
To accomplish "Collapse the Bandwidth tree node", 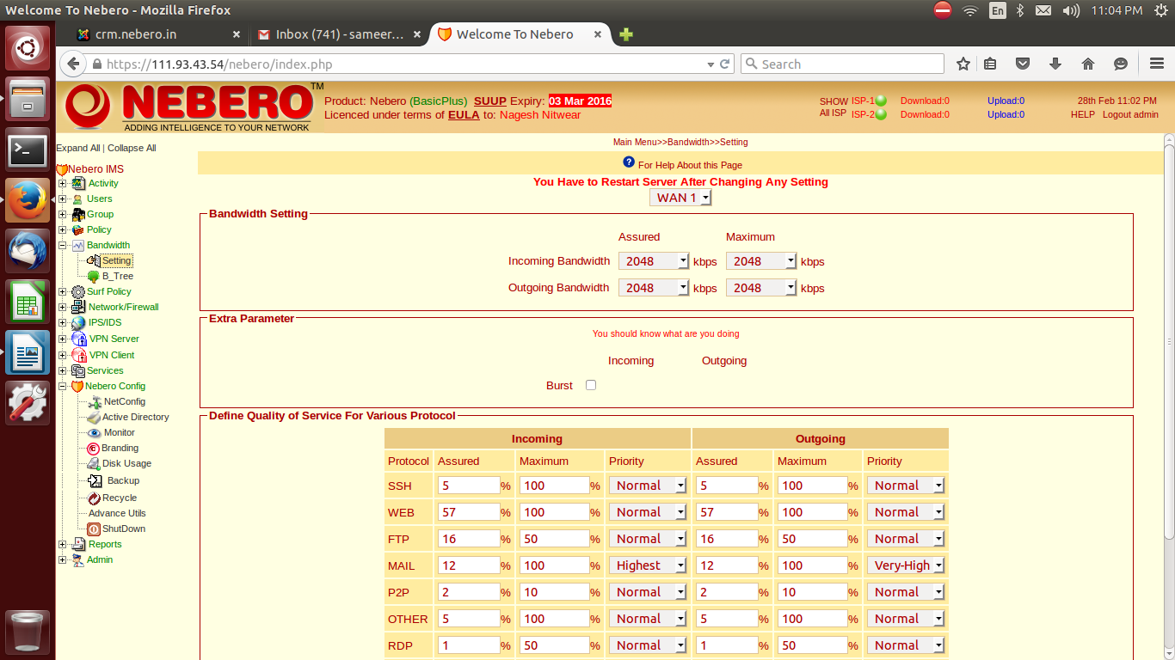I will [62, 245].
